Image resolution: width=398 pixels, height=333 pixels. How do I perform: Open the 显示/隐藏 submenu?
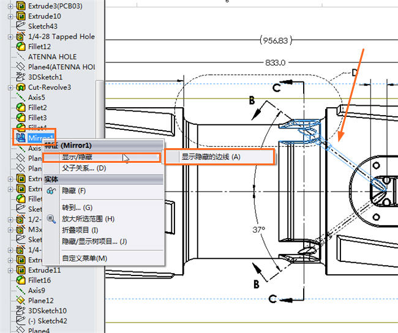[x=77, y=157]
